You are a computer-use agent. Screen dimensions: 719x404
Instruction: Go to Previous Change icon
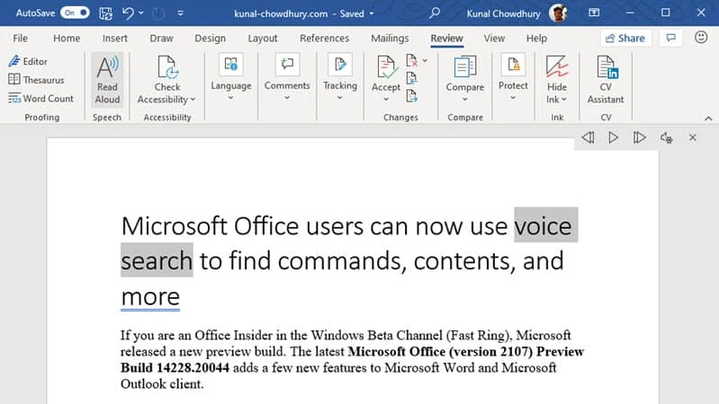[412, 78]
